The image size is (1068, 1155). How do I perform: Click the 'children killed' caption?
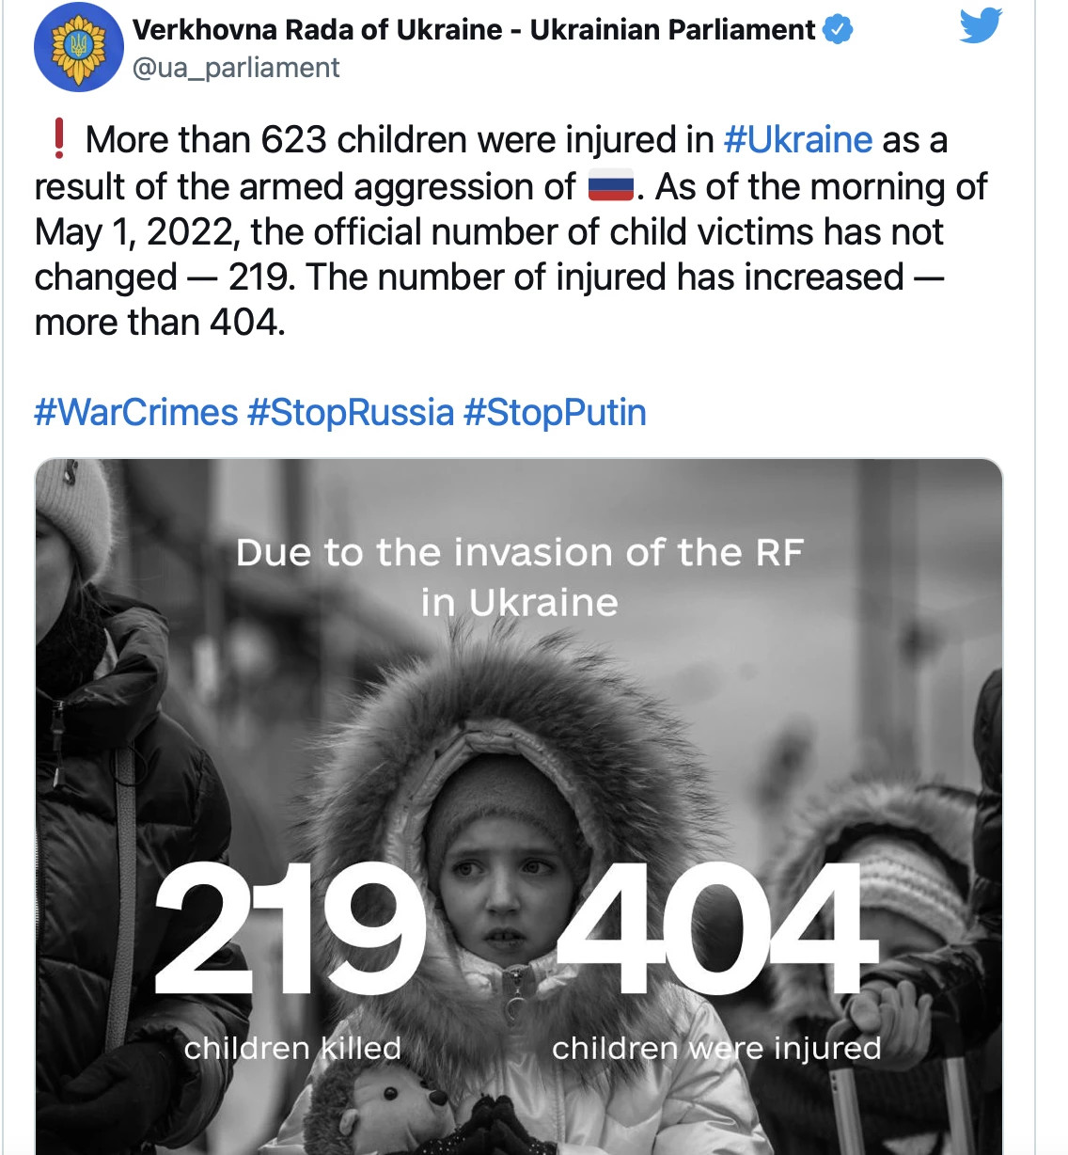pos(292,1048)
